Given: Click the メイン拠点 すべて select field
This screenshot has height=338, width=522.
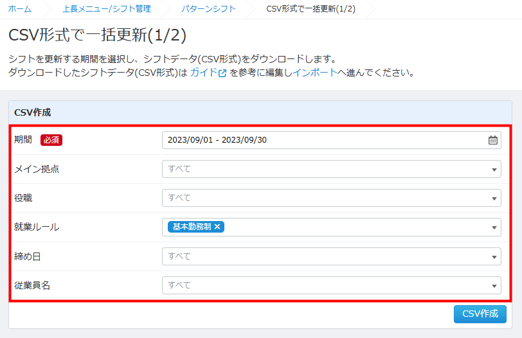Looking at the screenshot, I should [321, 170].
